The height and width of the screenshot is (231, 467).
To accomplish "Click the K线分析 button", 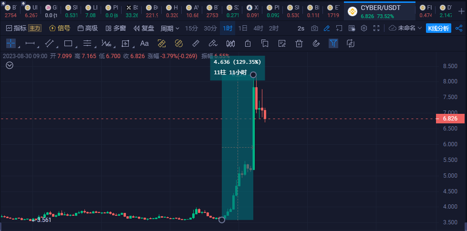I will [438, 28].
